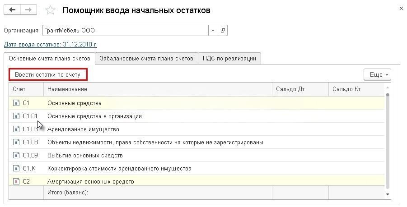
Task: Click the scrollbar down arrow
Action: pos(388,194)
